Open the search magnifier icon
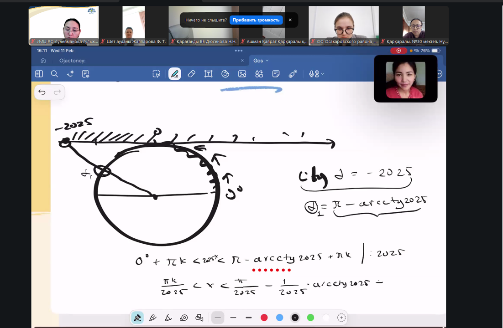The width and height of the screenshot is (503, 328). [54, 74]
